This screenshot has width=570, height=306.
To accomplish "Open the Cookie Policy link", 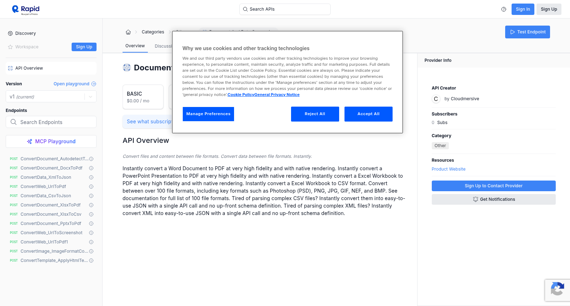I will point(241,95).
